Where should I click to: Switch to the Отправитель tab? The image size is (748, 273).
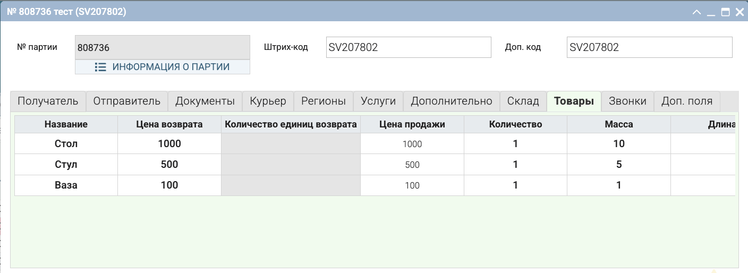(127, 101)
